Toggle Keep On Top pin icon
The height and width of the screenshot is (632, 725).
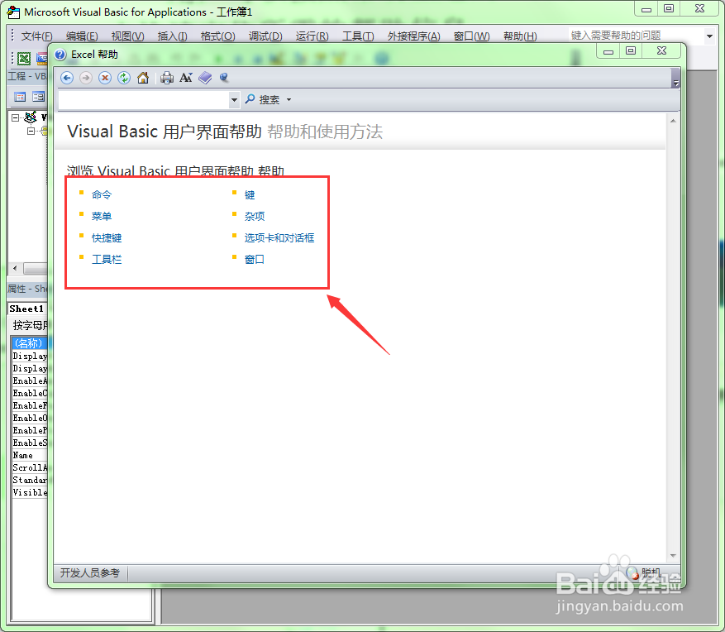224,78
